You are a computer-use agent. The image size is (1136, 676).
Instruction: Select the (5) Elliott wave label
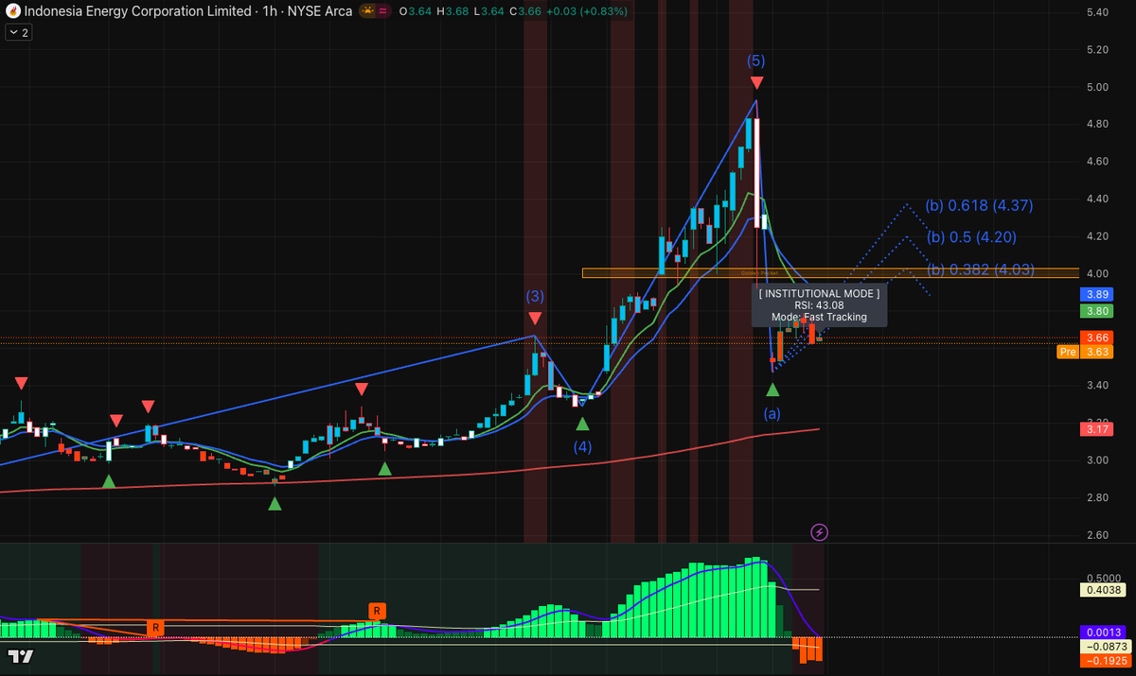click(756, 61)
